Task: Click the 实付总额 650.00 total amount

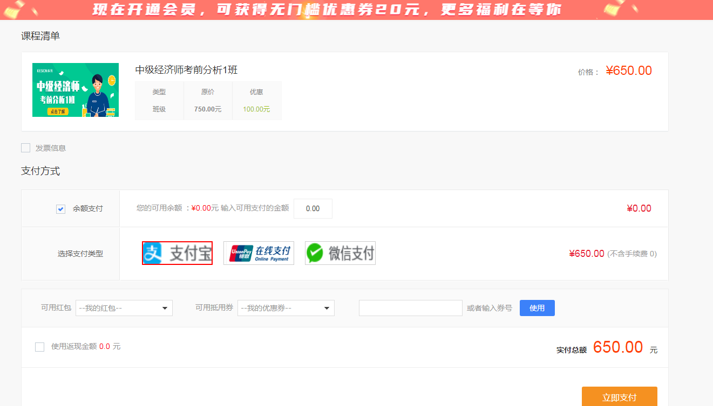Action: point(617,348)
